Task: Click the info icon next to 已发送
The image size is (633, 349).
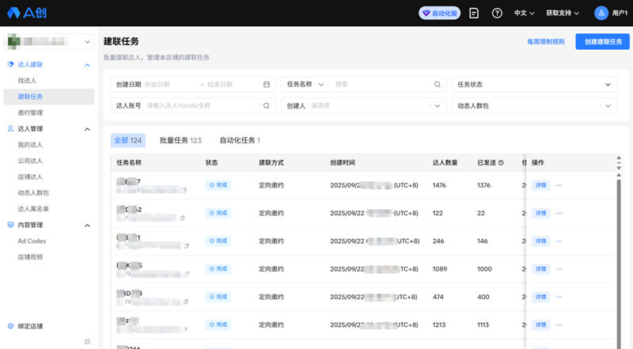Action: [502, 162]
